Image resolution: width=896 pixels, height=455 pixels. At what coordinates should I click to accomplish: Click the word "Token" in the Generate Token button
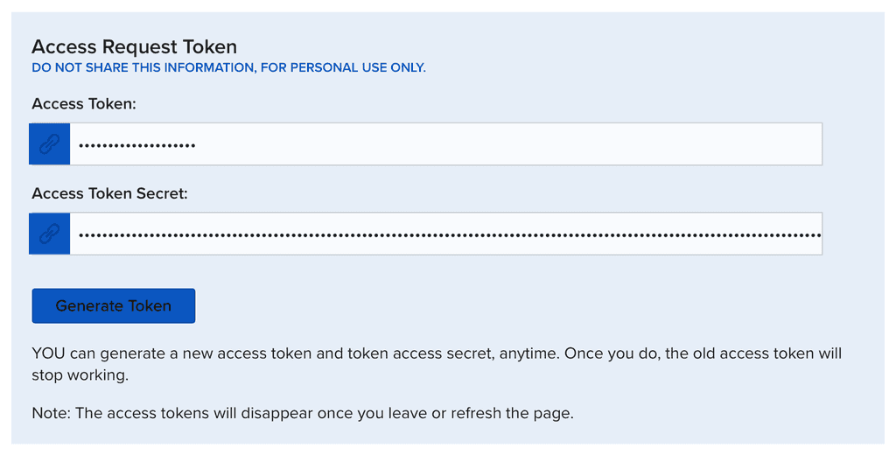pyautogui.click(x=149, y=306)
